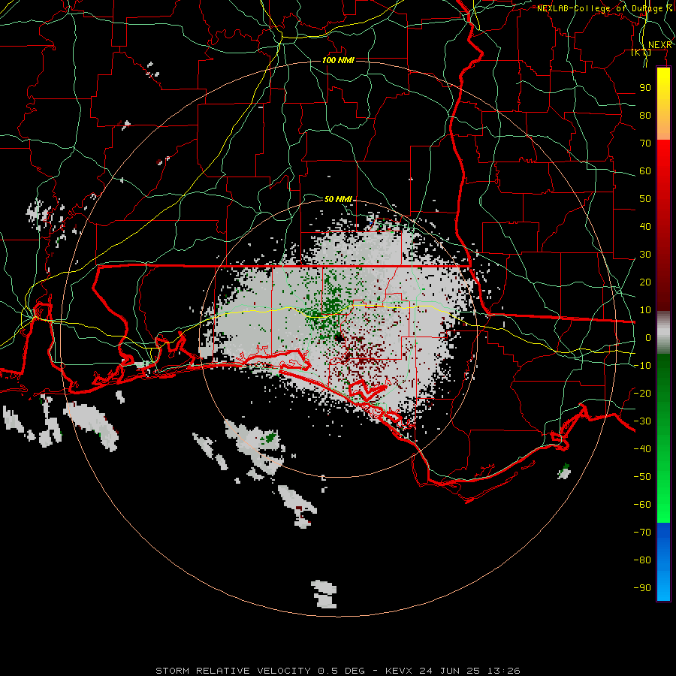
Task: Click the -90 value on the velocity scale
Action: 642,588
